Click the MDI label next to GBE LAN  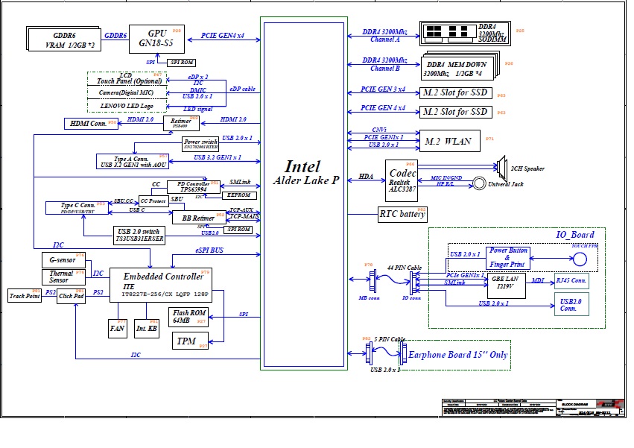[538, 280]
